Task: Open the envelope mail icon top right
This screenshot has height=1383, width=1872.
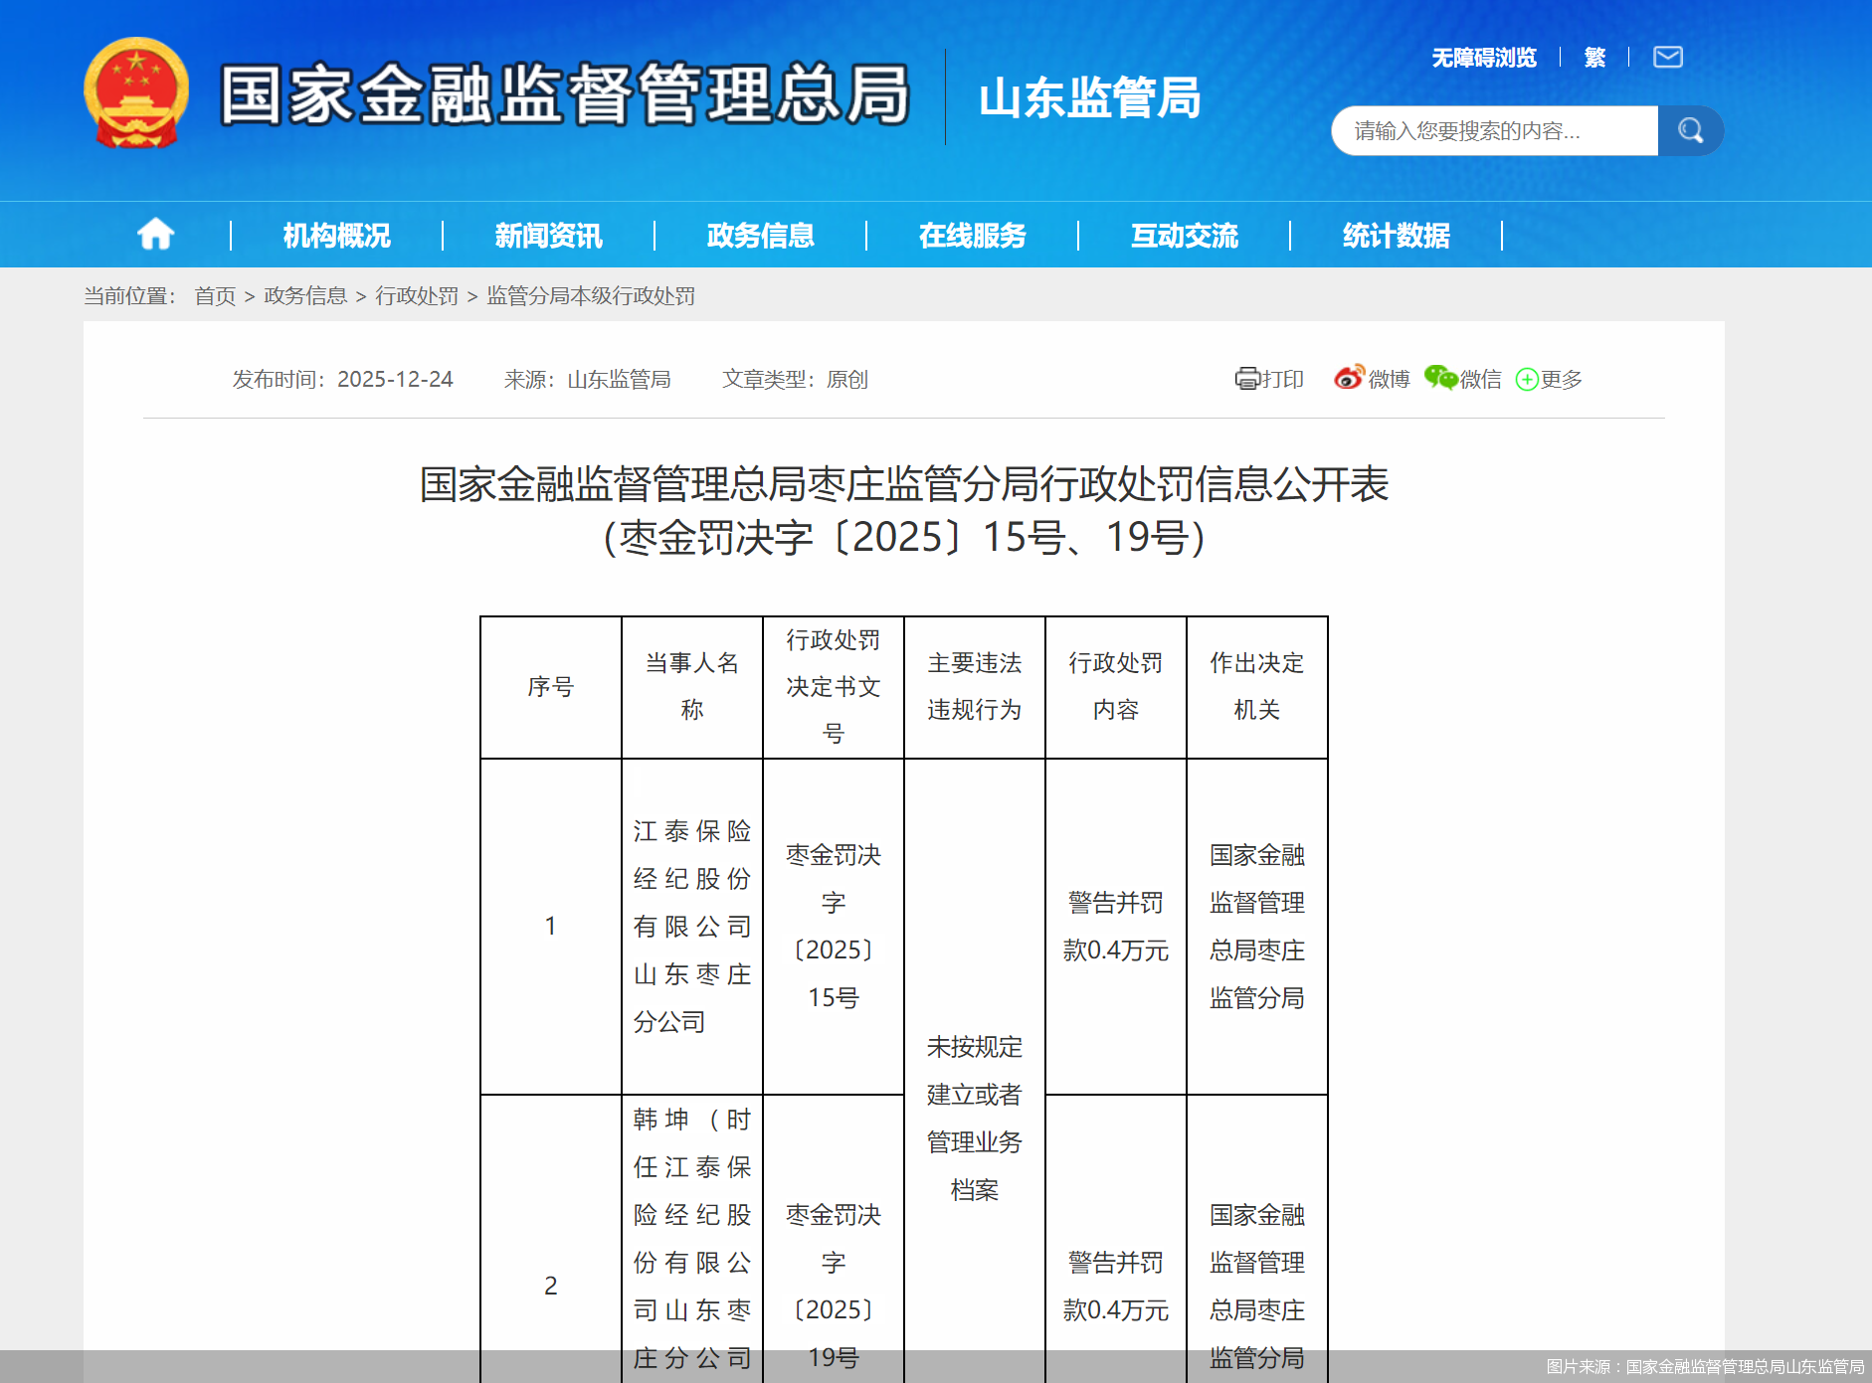Action: 1667,57
